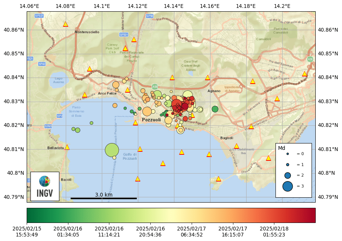
Task: Click the Md = 0 legend circle
Action: pyautogui.click(x=288, y=154)
